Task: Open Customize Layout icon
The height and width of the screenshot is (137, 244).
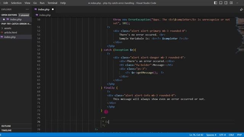Action: (231, 3)
